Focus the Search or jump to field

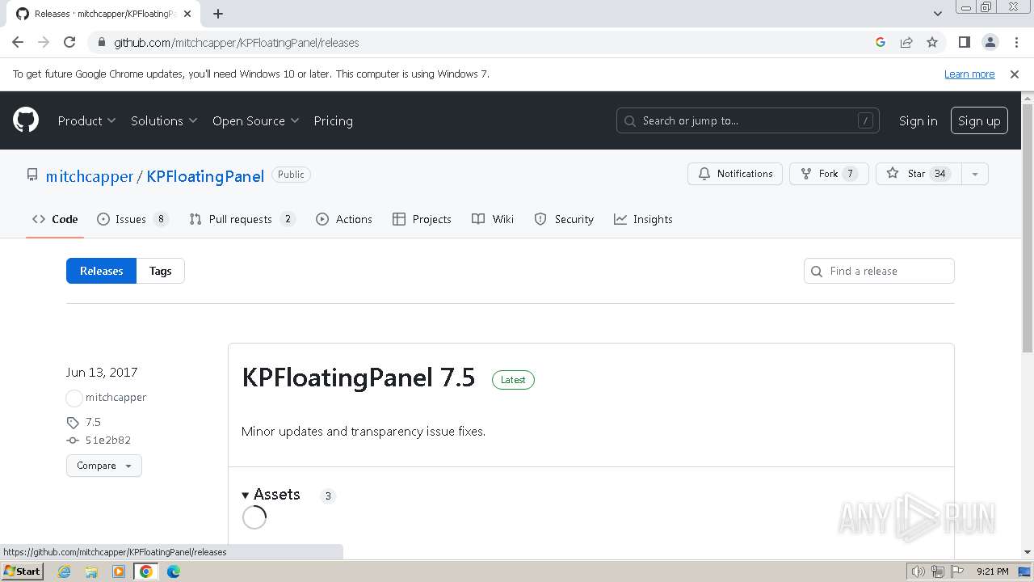coord(747,120)
